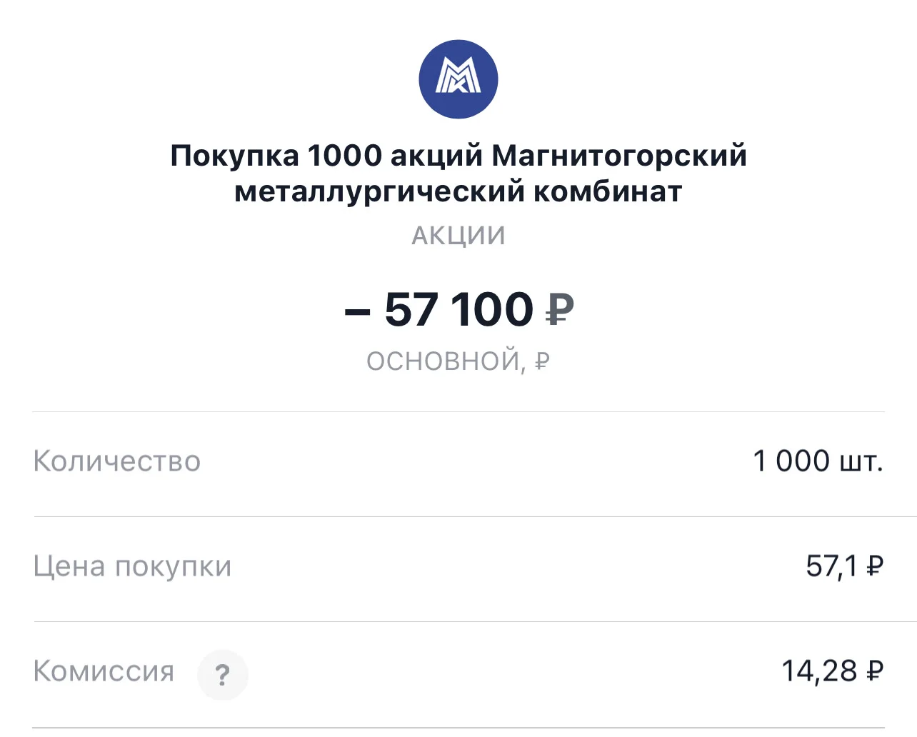Tap the 1 000 шт. quantity value

click(x=818, y=461)
